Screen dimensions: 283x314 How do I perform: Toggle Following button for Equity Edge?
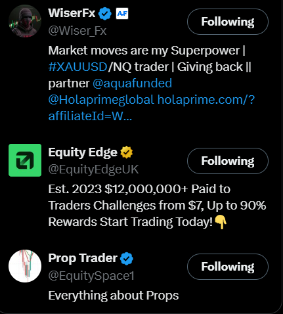pos(228,161)
